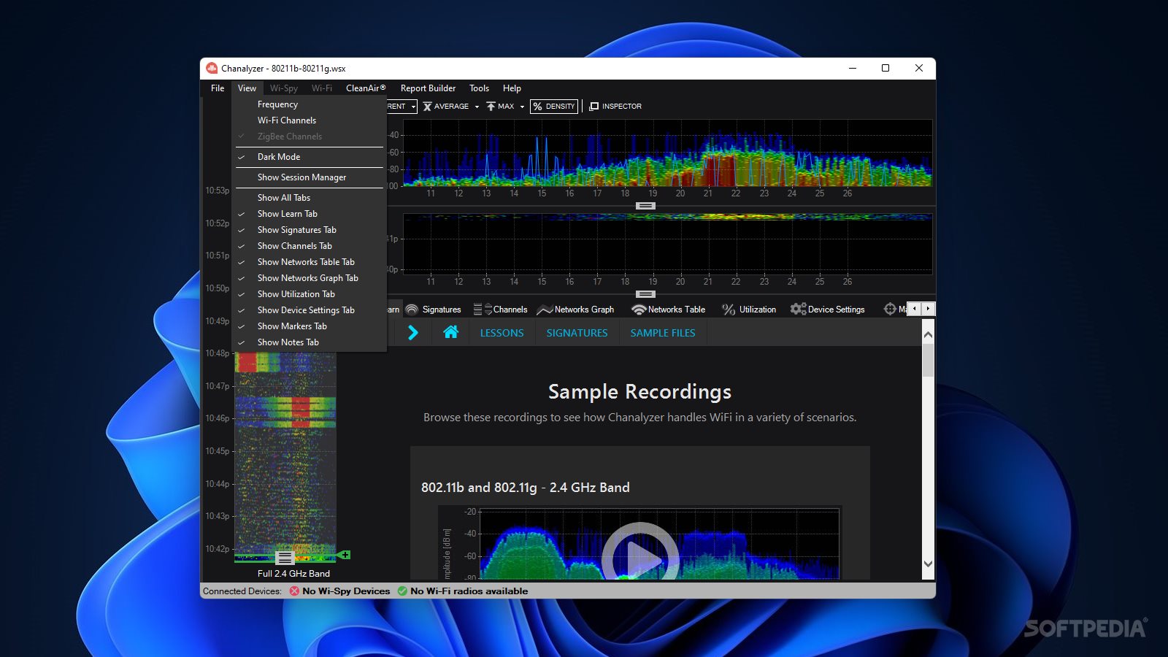Open the Networks Graph tab icon
1168x657 pixels.
pyautogui.click(x=545, y=310)
